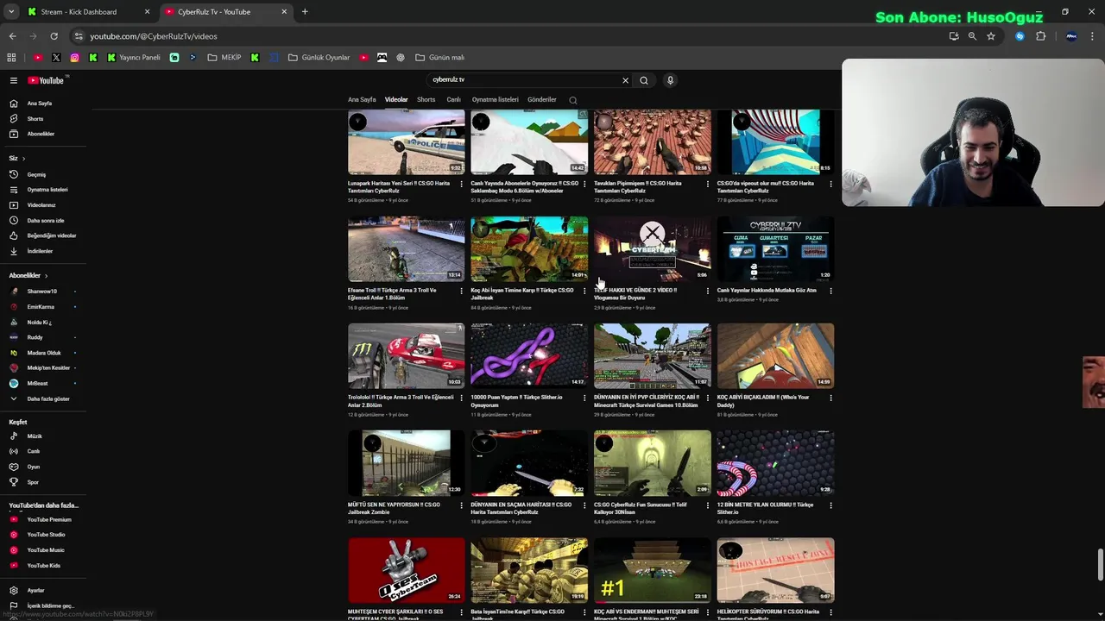The image size is (1105, 621).
Task: Click the YouTube logo
Action: pyautogui.click(x=46, y=80)
